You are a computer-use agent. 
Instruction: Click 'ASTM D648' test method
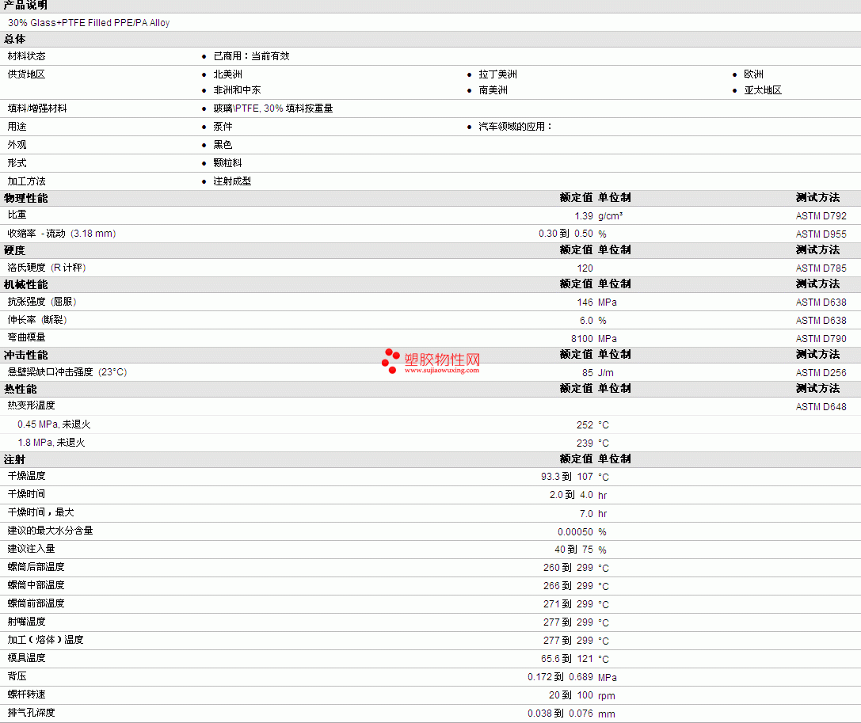[821, 407]
